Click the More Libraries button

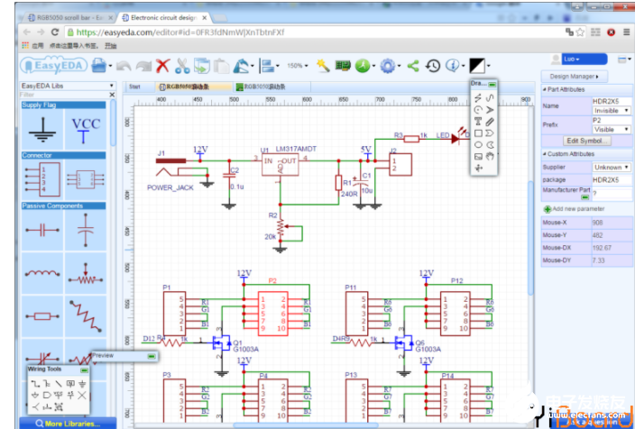[x=68, y=424]
